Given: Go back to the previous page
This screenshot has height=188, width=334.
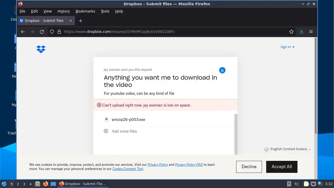Looking at the screenshot, I should point(23,32).
